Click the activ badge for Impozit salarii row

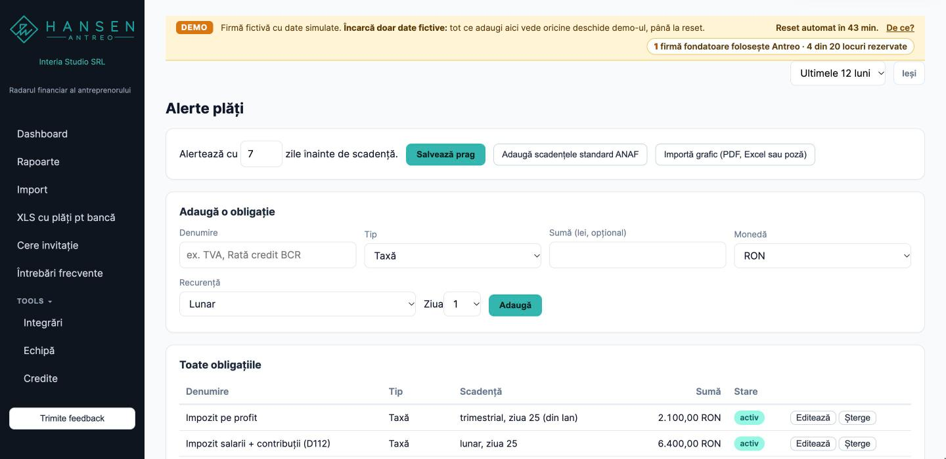point(749,444)
